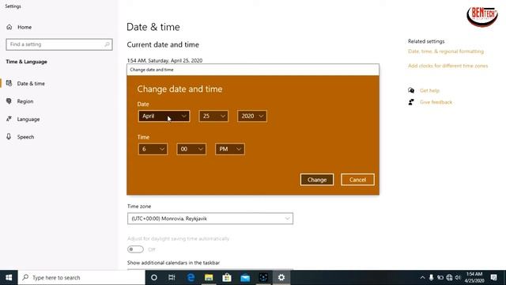Click the Give feedback link
The width and height of the screenshot is (506, 285).
pyautogui.click(x=436, y=102)
